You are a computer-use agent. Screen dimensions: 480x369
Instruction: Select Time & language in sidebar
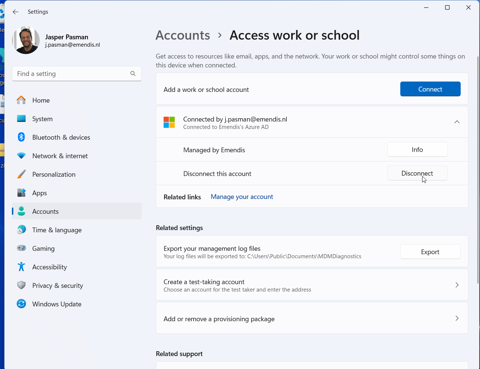click(x=57, y=230)
